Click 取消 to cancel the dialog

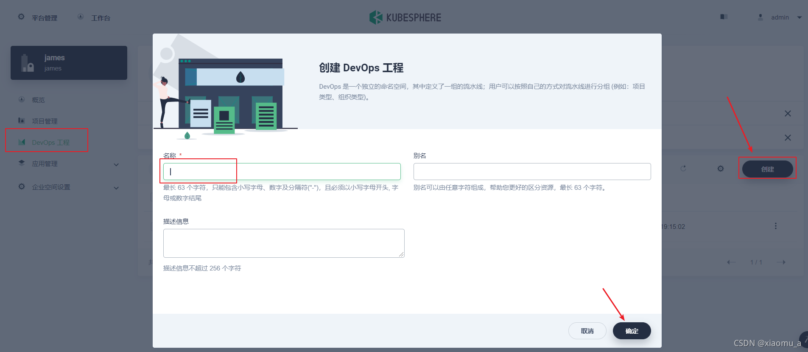(587, 331)
